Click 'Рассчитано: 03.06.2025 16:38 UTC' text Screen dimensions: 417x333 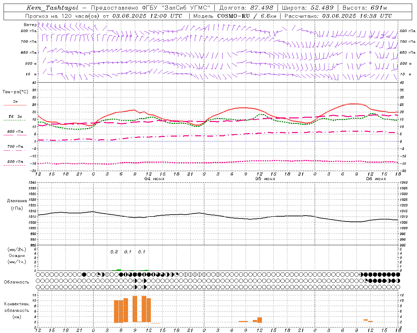338,16
